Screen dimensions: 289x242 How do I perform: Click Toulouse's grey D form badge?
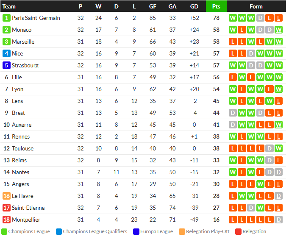coord(269,149)
